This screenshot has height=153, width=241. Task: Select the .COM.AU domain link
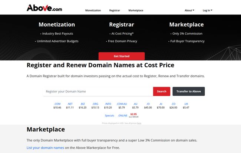pyautogui.click(x=122, y=104)
